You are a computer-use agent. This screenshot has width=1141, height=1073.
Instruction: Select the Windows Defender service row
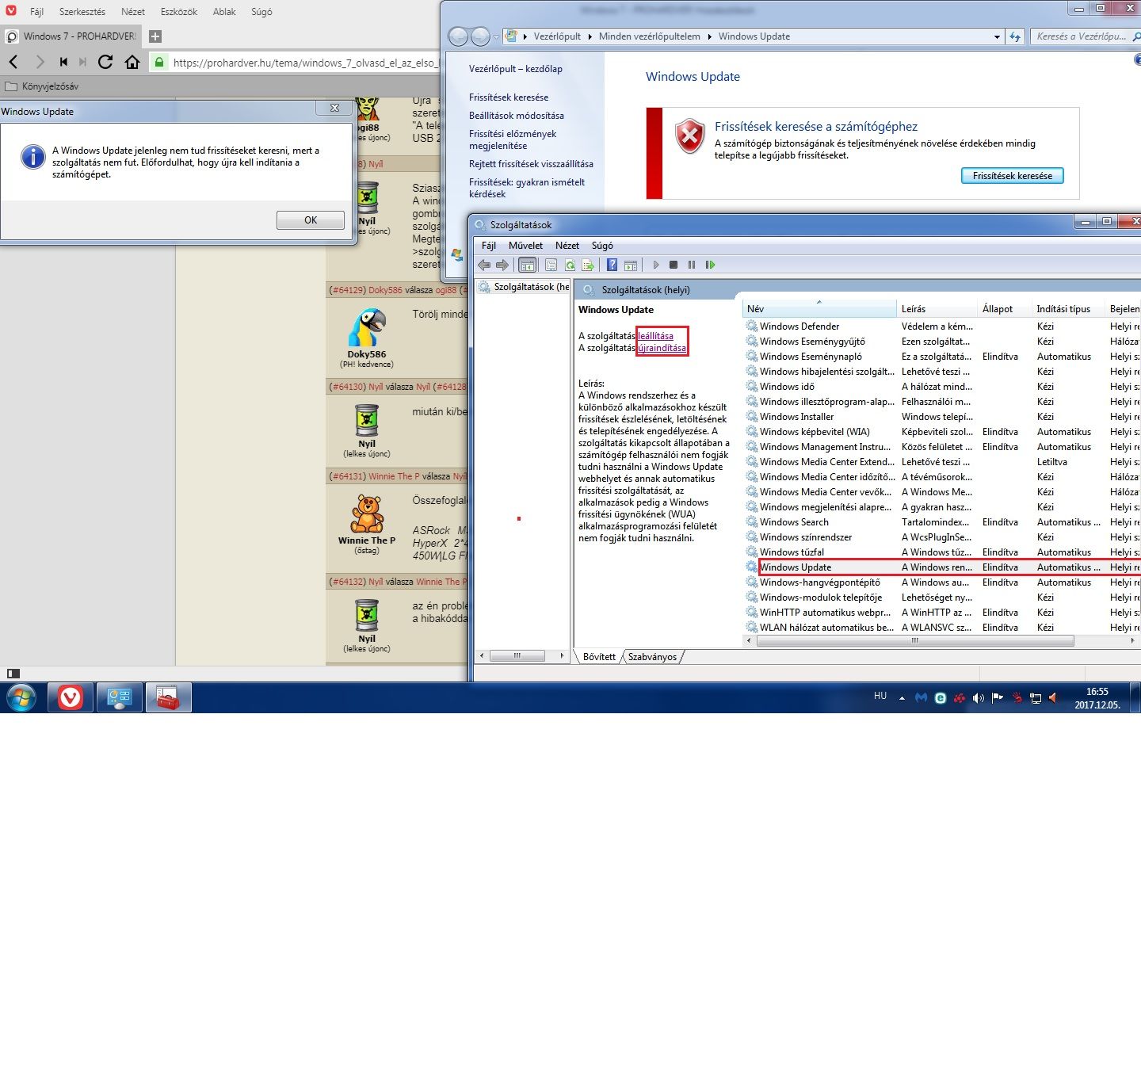point(942,326)
